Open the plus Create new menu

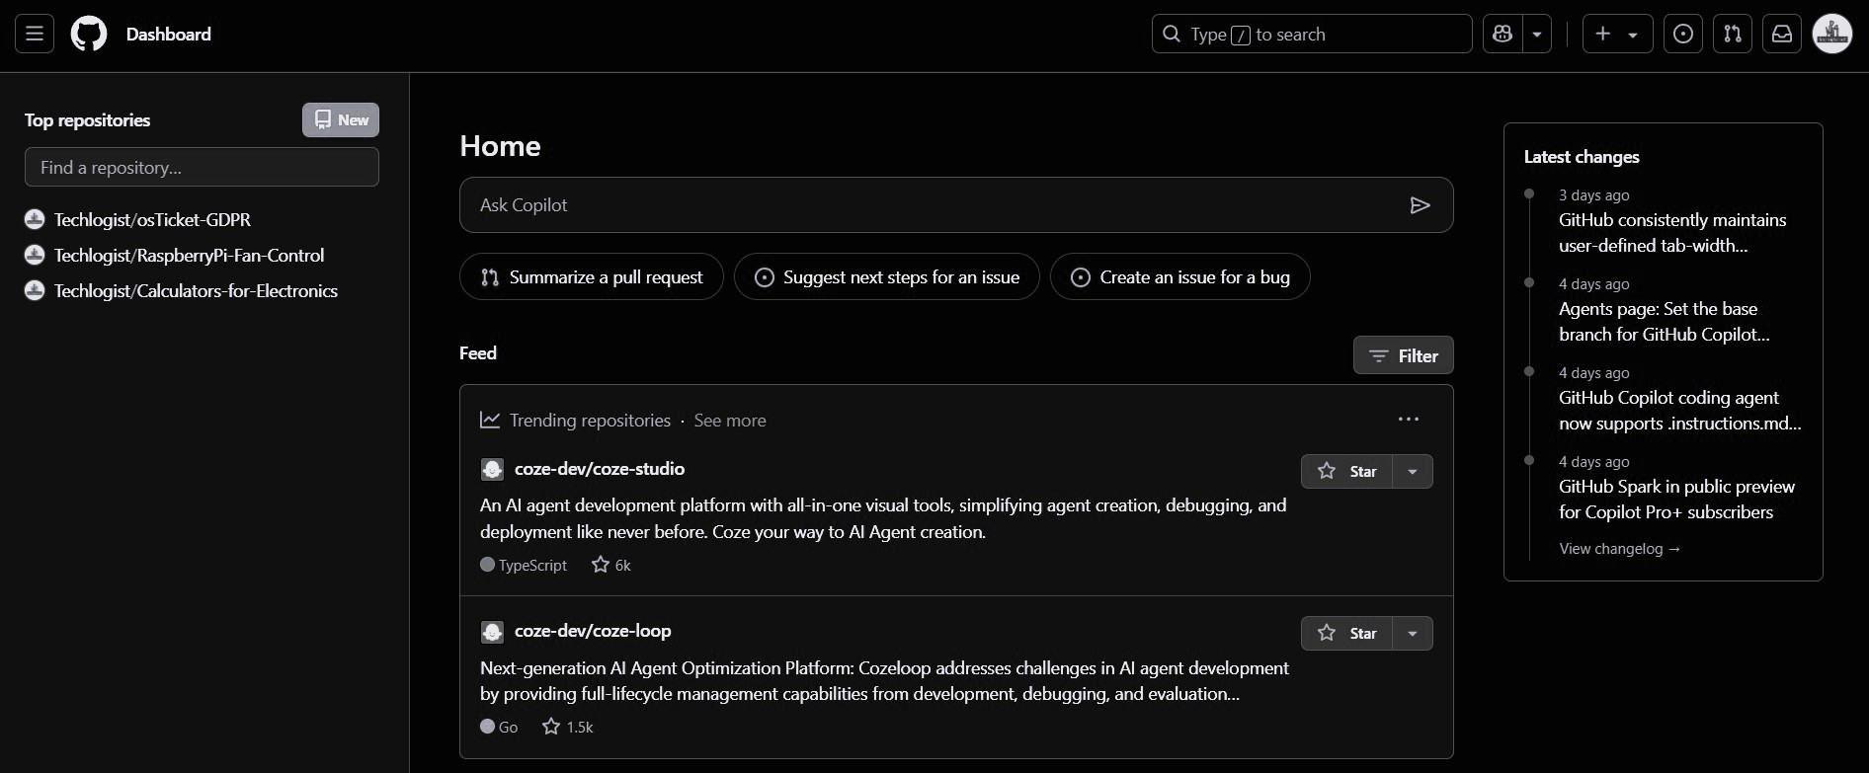[x=1617, y=34]
